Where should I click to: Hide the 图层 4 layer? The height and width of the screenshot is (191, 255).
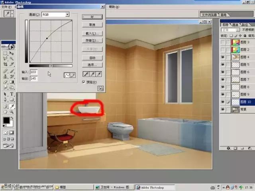(222, 57)
